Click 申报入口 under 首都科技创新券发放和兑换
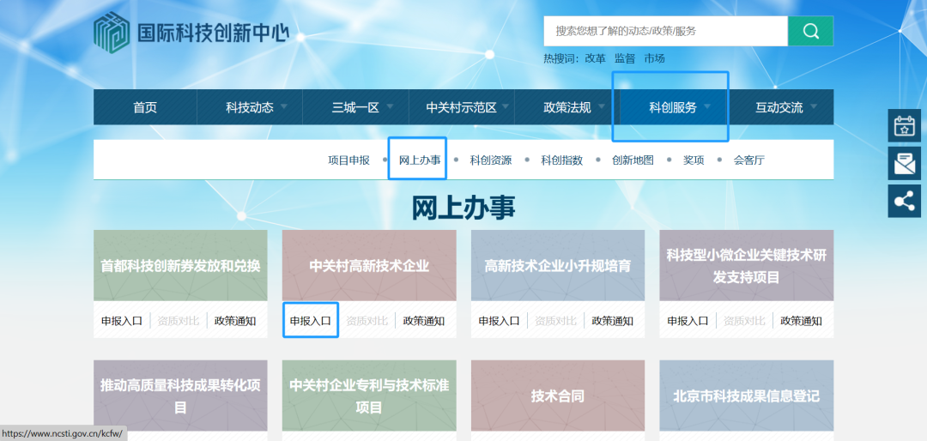Viewport: 927px width, 441px height. pyautogui.click(x=122, y=321)
